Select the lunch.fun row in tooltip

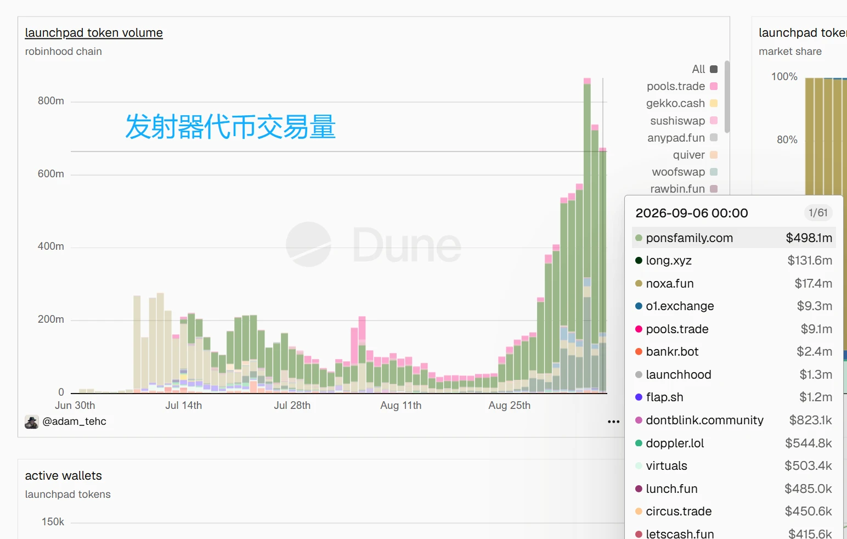(733, 489)
